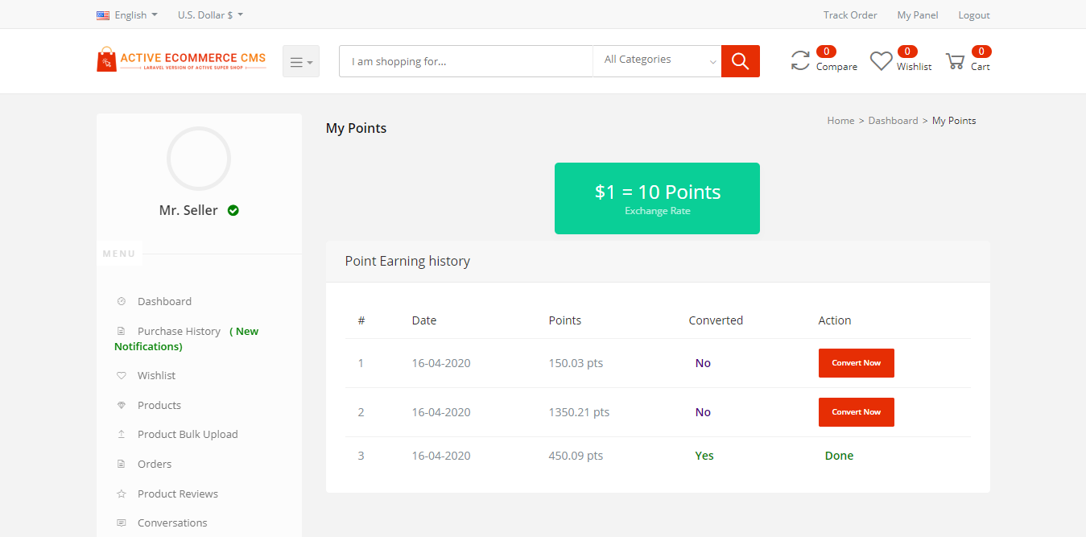
Task: Click the Track Order link
Action: pos(850,14)
